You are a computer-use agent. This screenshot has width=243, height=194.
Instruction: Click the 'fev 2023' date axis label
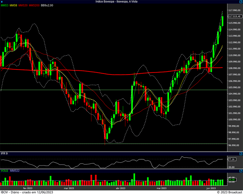(x=28, y=188)
